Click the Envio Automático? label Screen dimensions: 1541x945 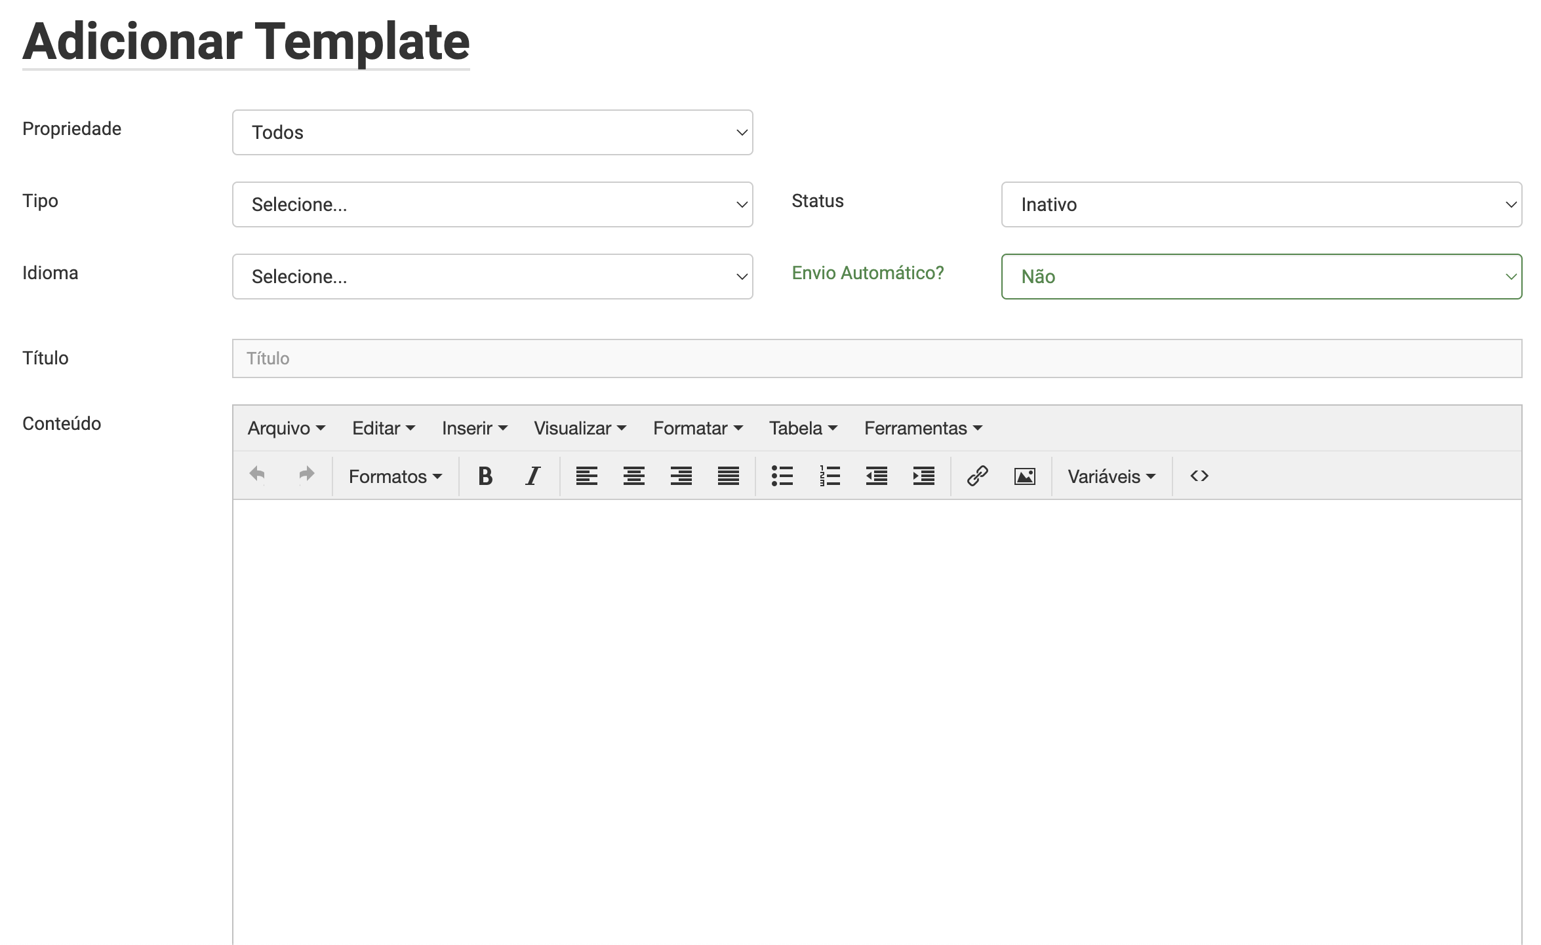click(x=868, y=273)
